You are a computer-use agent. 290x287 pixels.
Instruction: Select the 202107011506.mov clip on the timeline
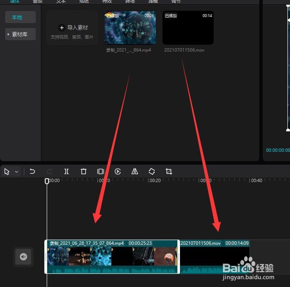[x=215, y=257]
